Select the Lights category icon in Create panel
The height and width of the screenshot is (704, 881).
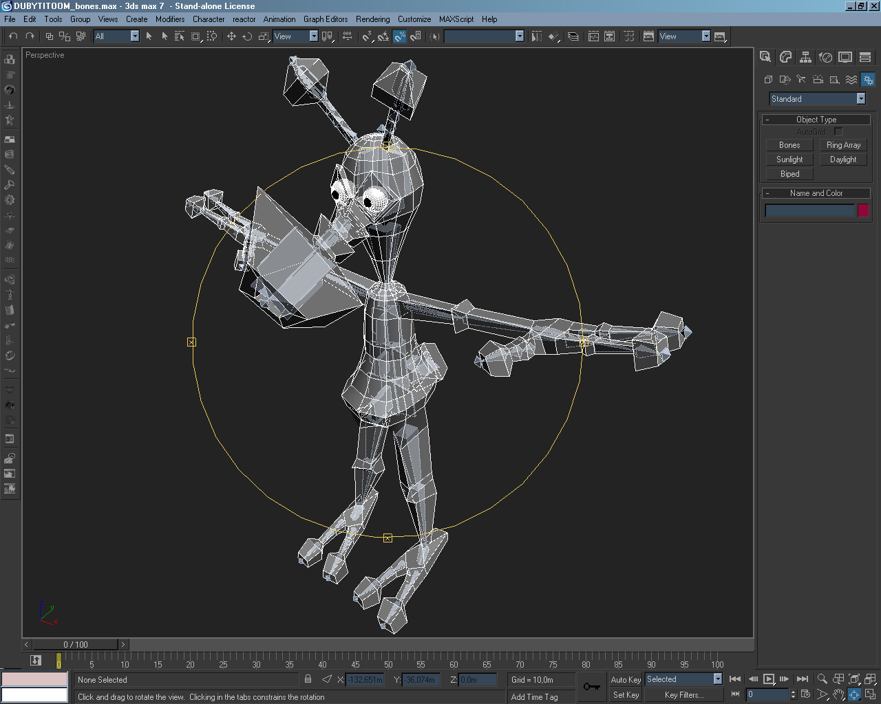coord(801,80)
